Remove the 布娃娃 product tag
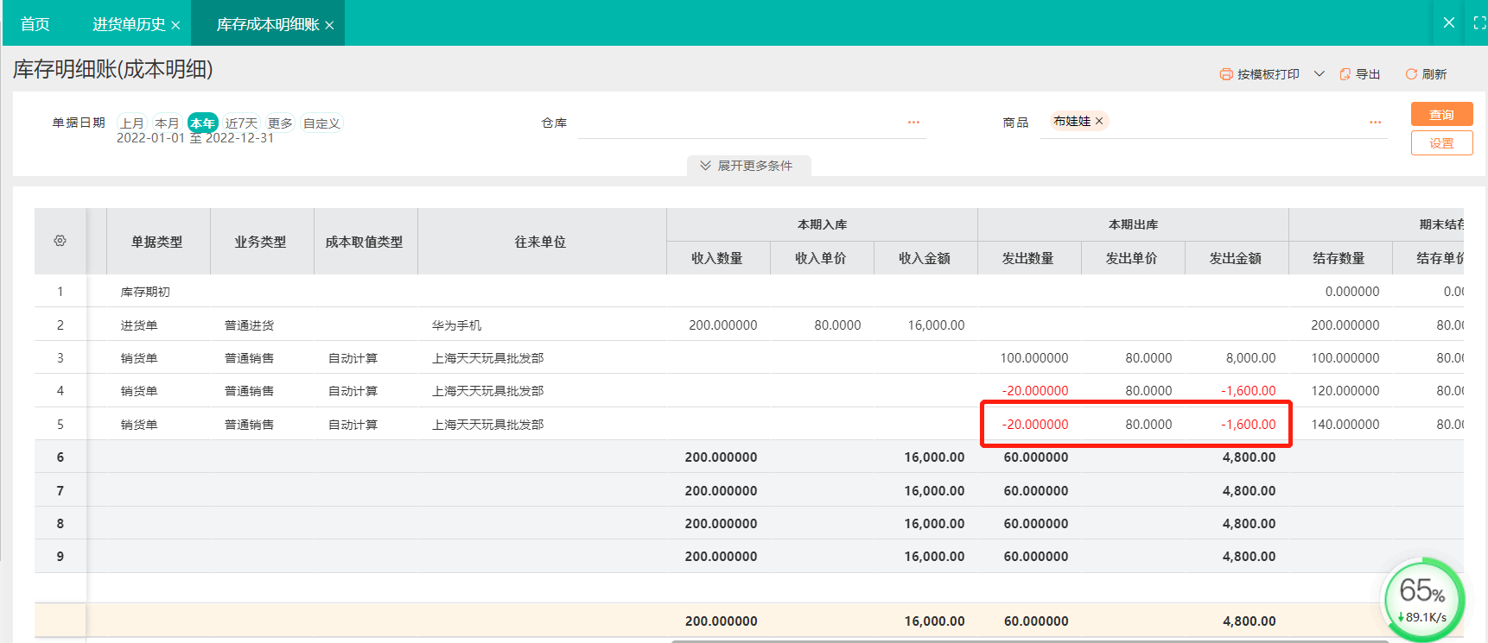This screenshot has width=1488, height=643. coord(1099,121)
